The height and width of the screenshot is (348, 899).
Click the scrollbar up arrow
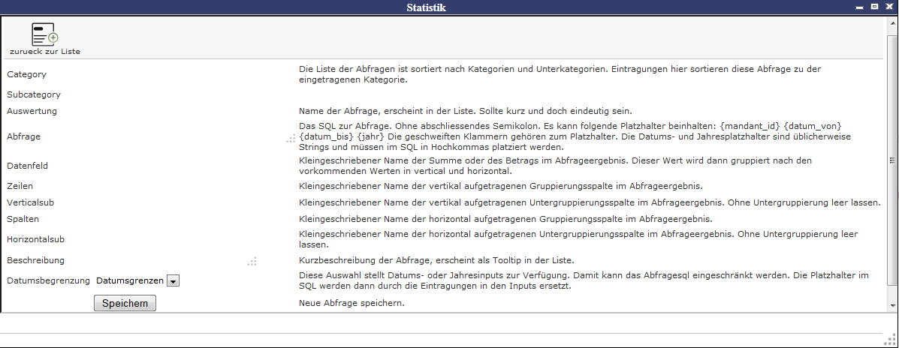[892, 22]
